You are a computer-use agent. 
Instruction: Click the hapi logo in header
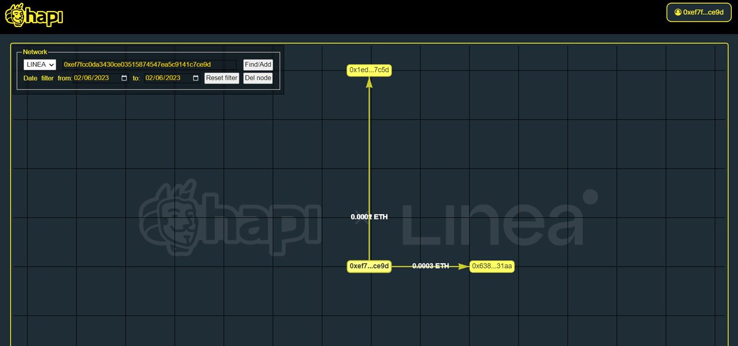(34, 16)
